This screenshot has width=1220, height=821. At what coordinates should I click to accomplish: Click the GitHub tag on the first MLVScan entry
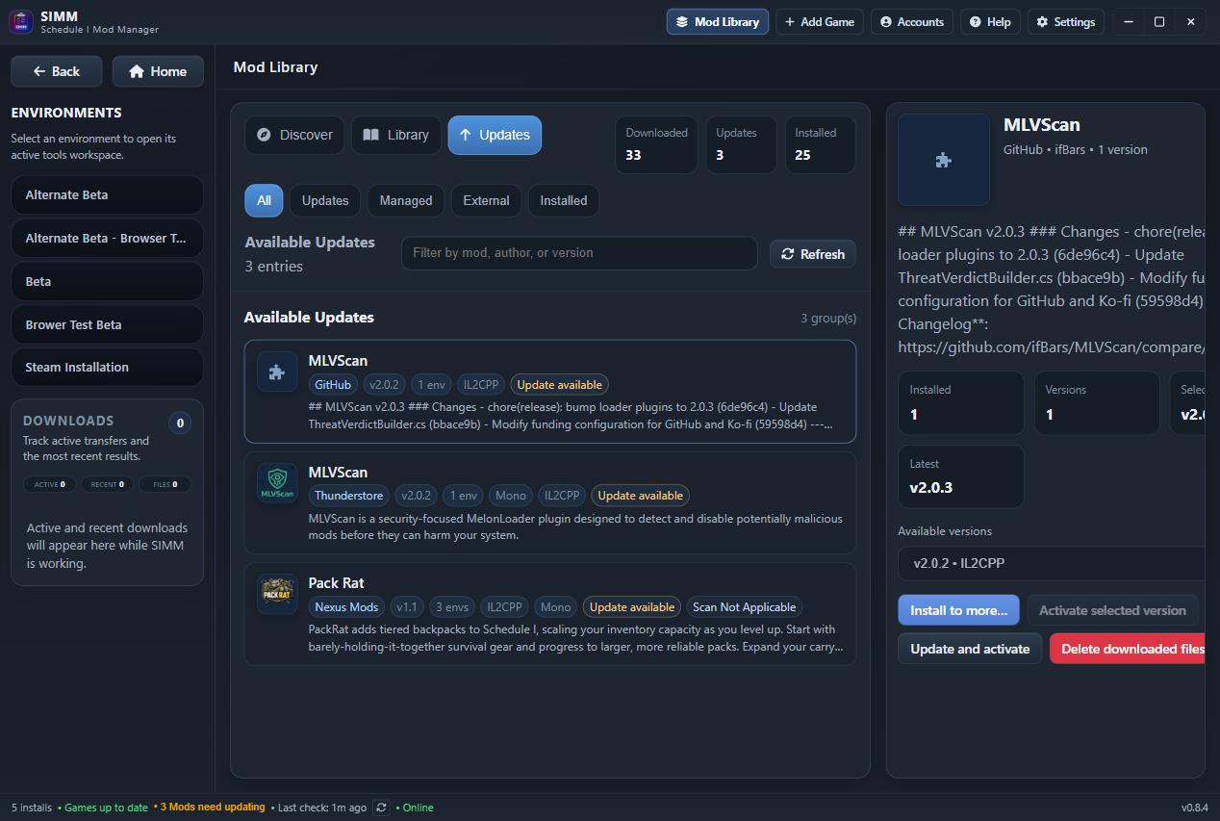[x=333, y=385]
